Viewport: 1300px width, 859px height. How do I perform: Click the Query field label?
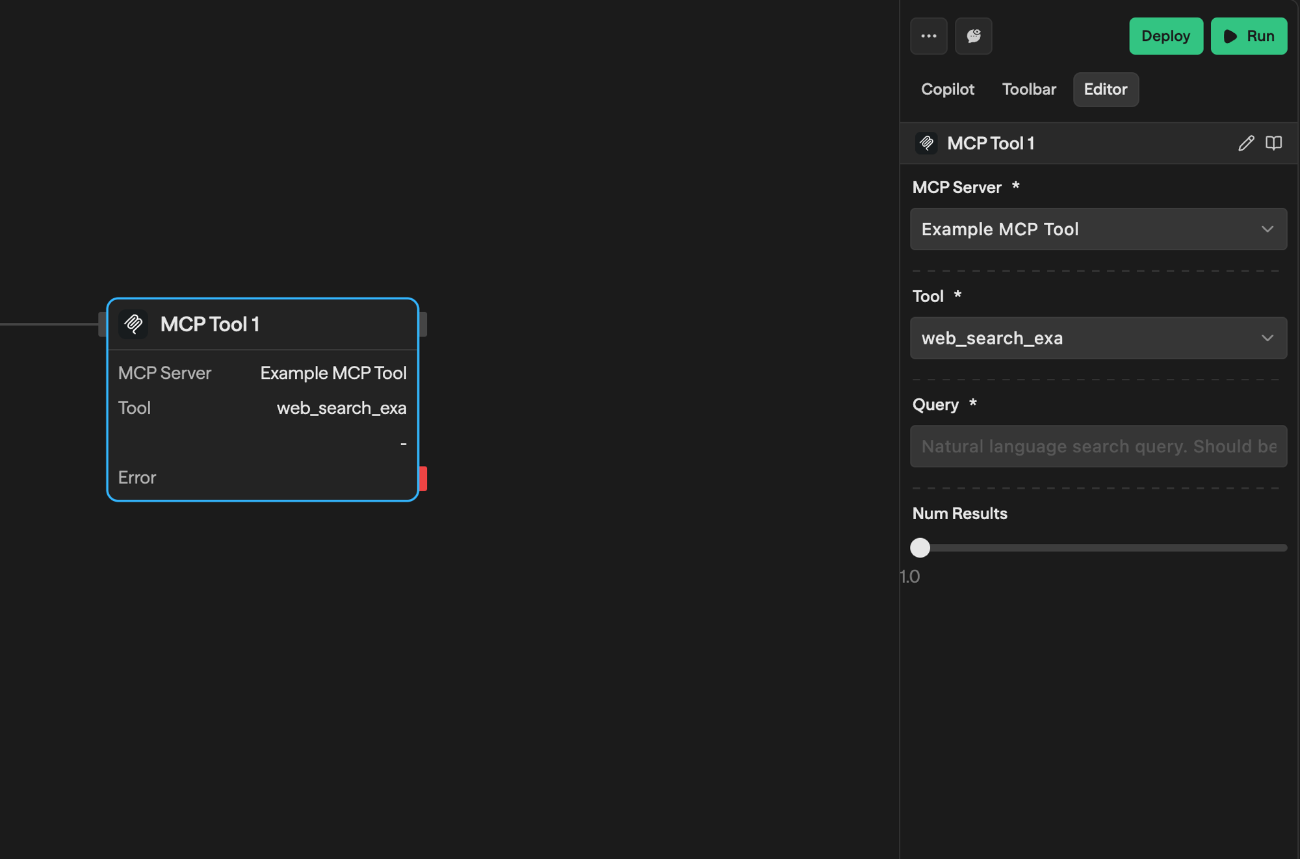pos(935,405)
